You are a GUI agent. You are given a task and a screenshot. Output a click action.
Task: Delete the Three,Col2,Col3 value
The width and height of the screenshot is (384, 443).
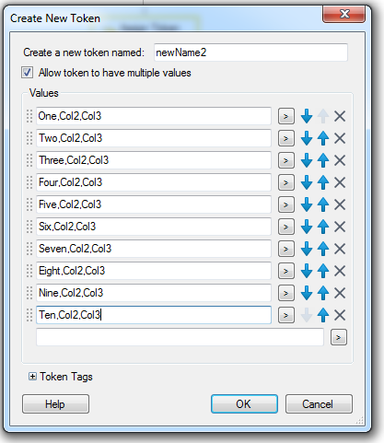pyautogui.click(x=340, y=160)
